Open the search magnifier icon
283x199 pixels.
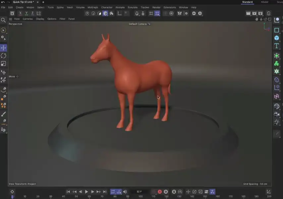click(3, 20)
